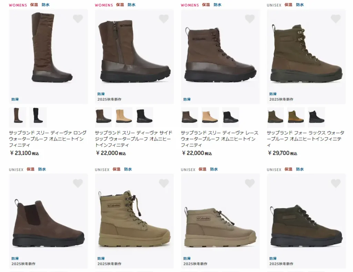Choose beige variant of side-zip boot
The image size is (353, 272).
pos(124,116)
